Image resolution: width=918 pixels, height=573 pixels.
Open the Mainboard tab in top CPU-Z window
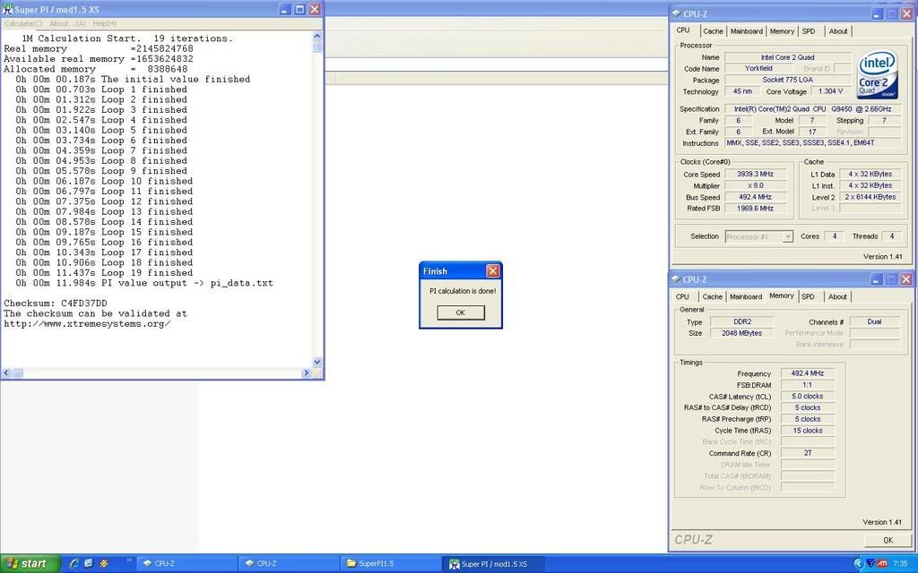[x=746, y=31]
